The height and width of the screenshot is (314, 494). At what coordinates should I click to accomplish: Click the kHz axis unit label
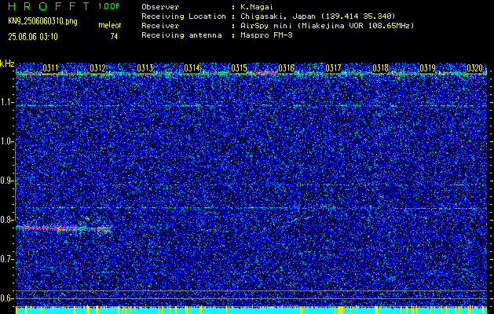7,64
